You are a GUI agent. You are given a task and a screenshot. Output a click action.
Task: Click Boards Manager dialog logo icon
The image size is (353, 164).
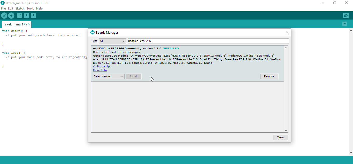click(93, 32)
